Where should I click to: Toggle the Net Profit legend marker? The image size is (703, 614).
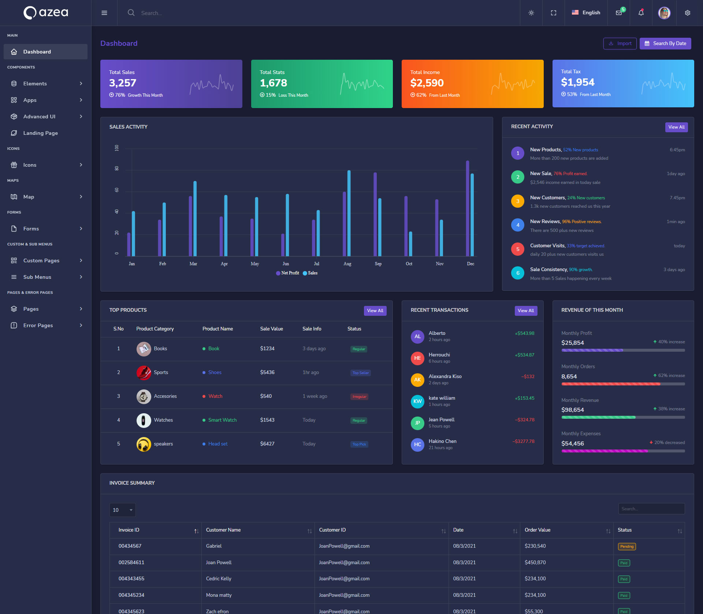point(278,273)
